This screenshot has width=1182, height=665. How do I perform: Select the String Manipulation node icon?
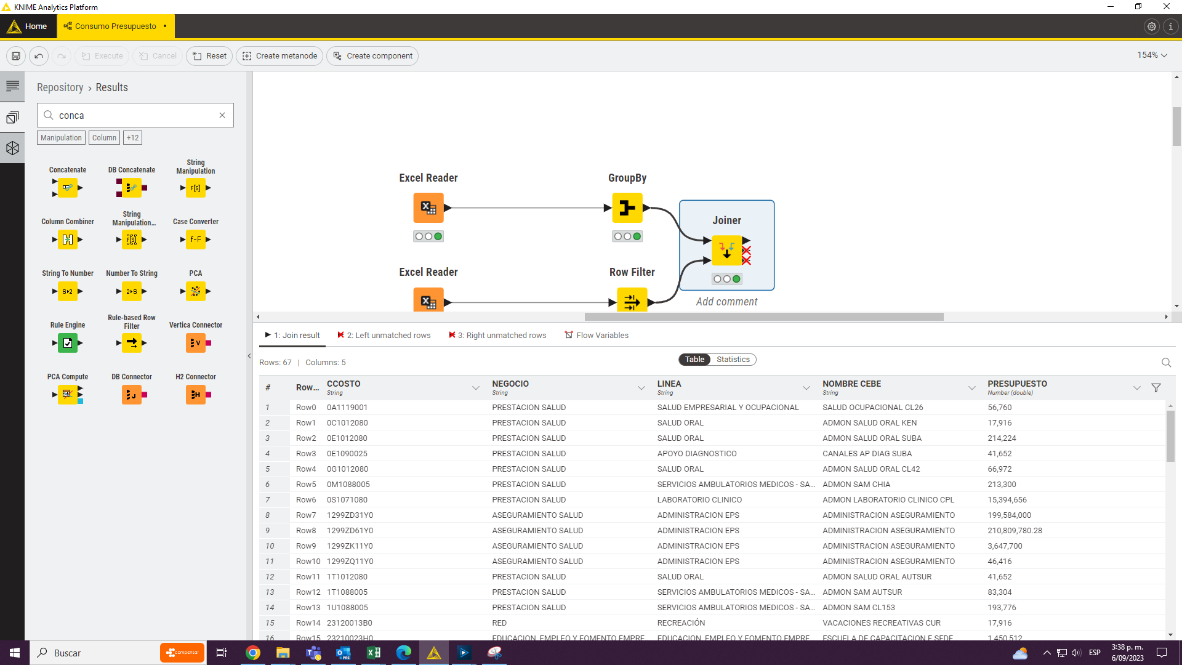pyautogui.click(x=196, y=188)
